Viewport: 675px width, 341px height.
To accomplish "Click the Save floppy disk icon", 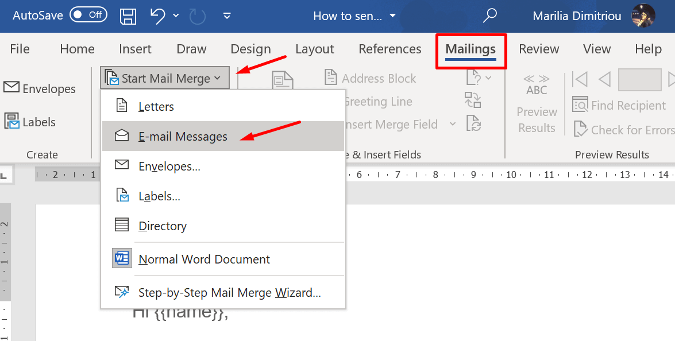I will click(x=128, y=16).
